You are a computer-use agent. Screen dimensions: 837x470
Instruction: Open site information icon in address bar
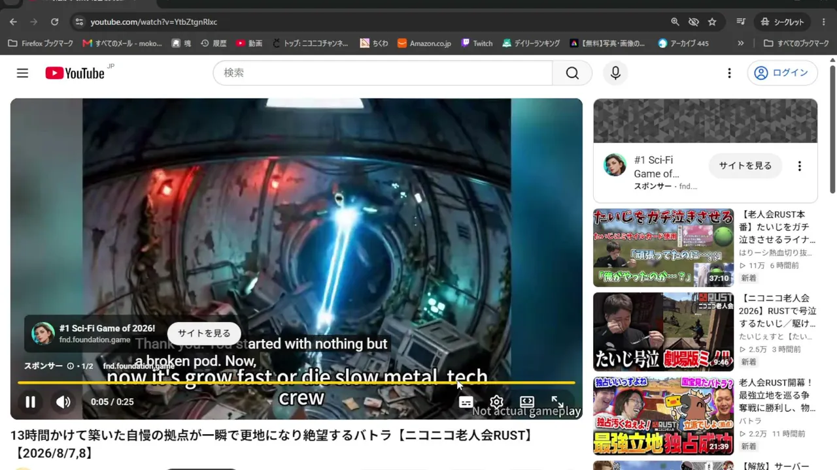click(79, 22)
